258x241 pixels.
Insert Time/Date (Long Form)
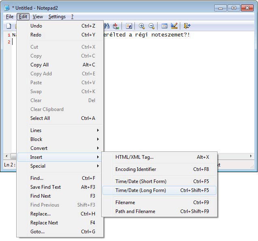[x=159, y=190]
